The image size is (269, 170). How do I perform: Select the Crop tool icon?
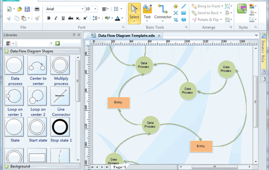tap(176, 20)
